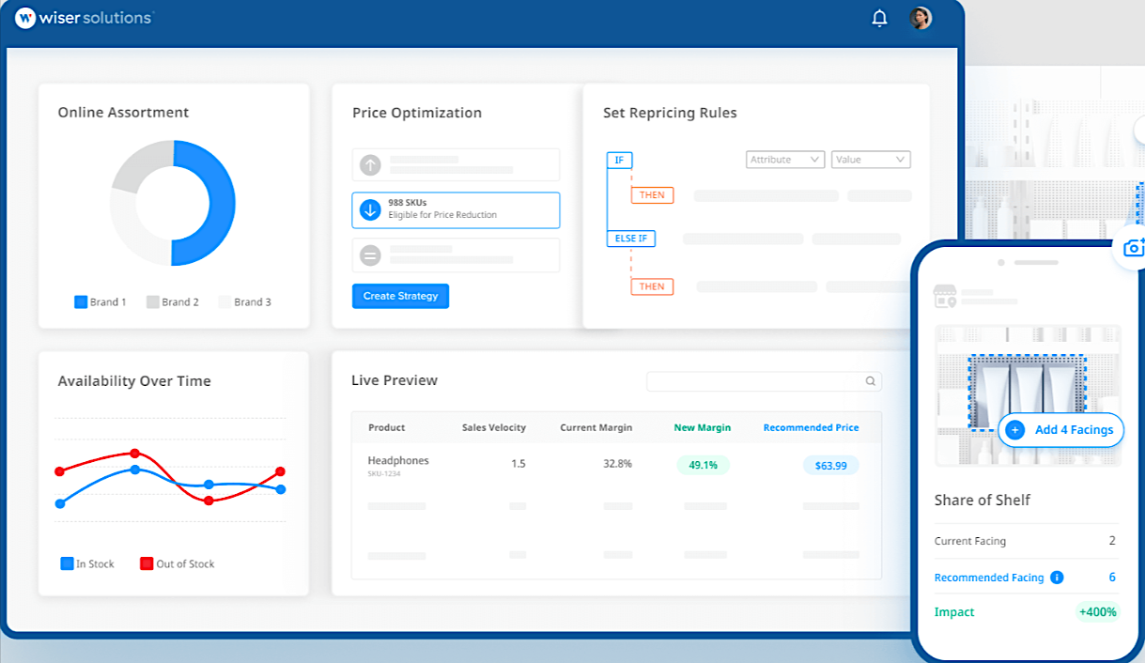Viewport: 1145px width, 663px height.
Task: Click the first THEN rule block
Action: click(652, 195)
